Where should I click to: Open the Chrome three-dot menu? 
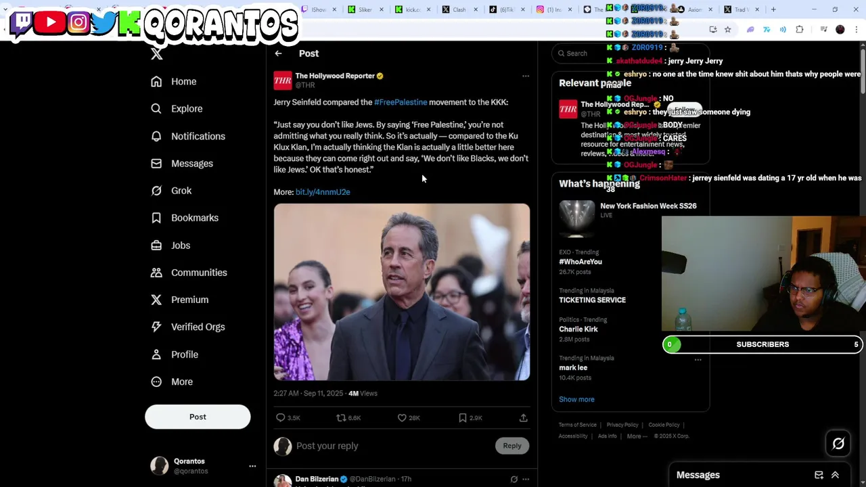coord(857,30)
